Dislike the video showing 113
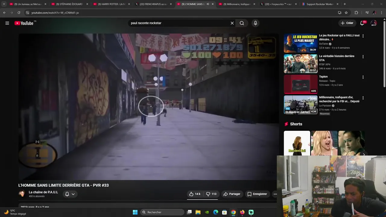386x217 pixels. coord(211,194)
